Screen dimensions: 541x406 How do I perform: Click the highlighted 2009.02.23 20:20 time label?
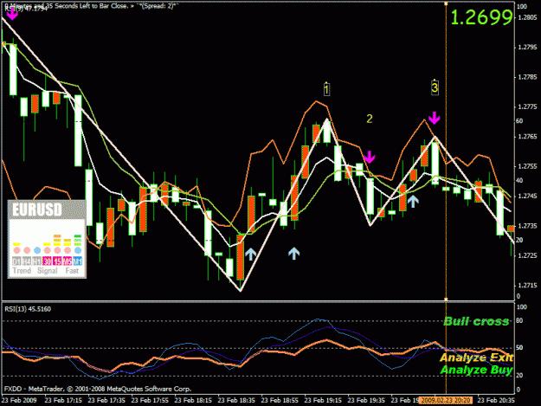(446, 401)
